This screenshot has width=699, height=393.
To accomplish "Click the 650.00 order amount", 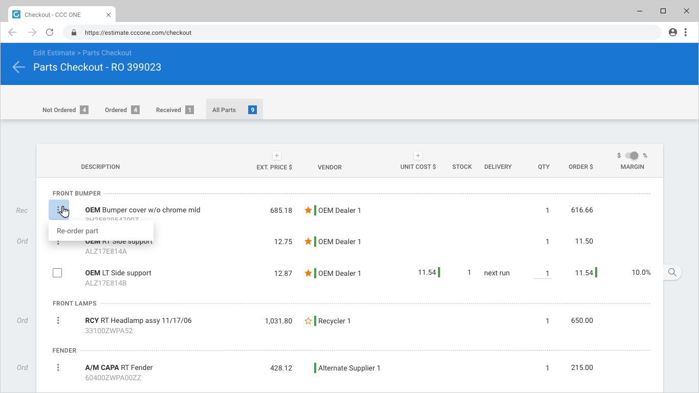I will 582,320.
